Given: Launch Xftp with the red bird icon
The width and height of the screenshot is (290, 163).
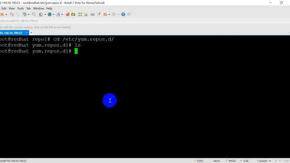Looking at the screenshot, I should 68,14.
